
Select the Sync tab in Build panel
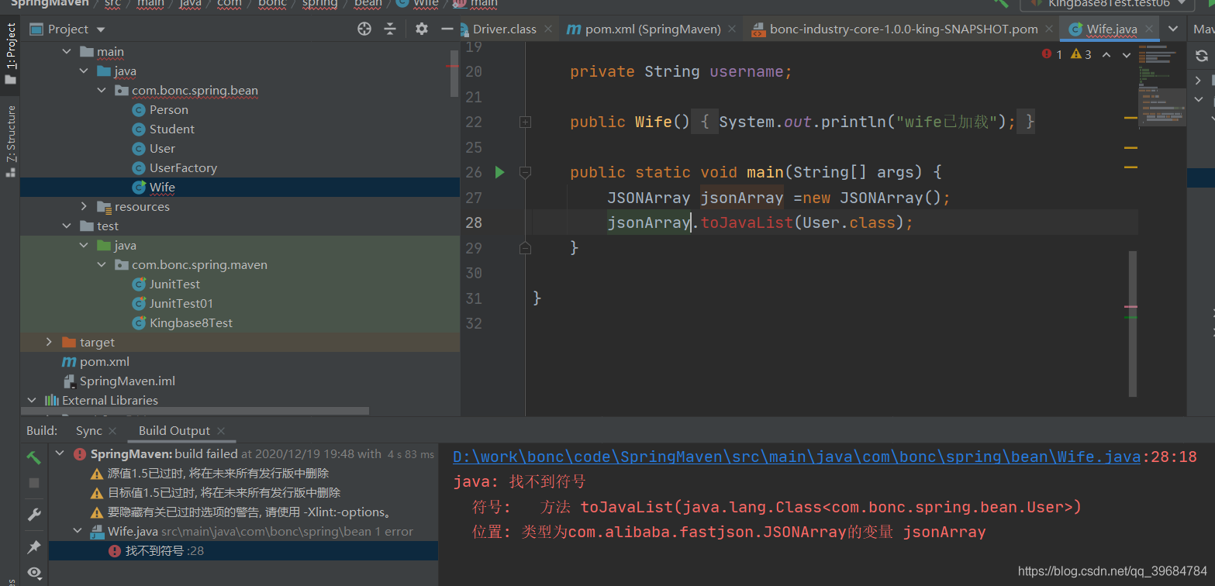click(88, 430)
